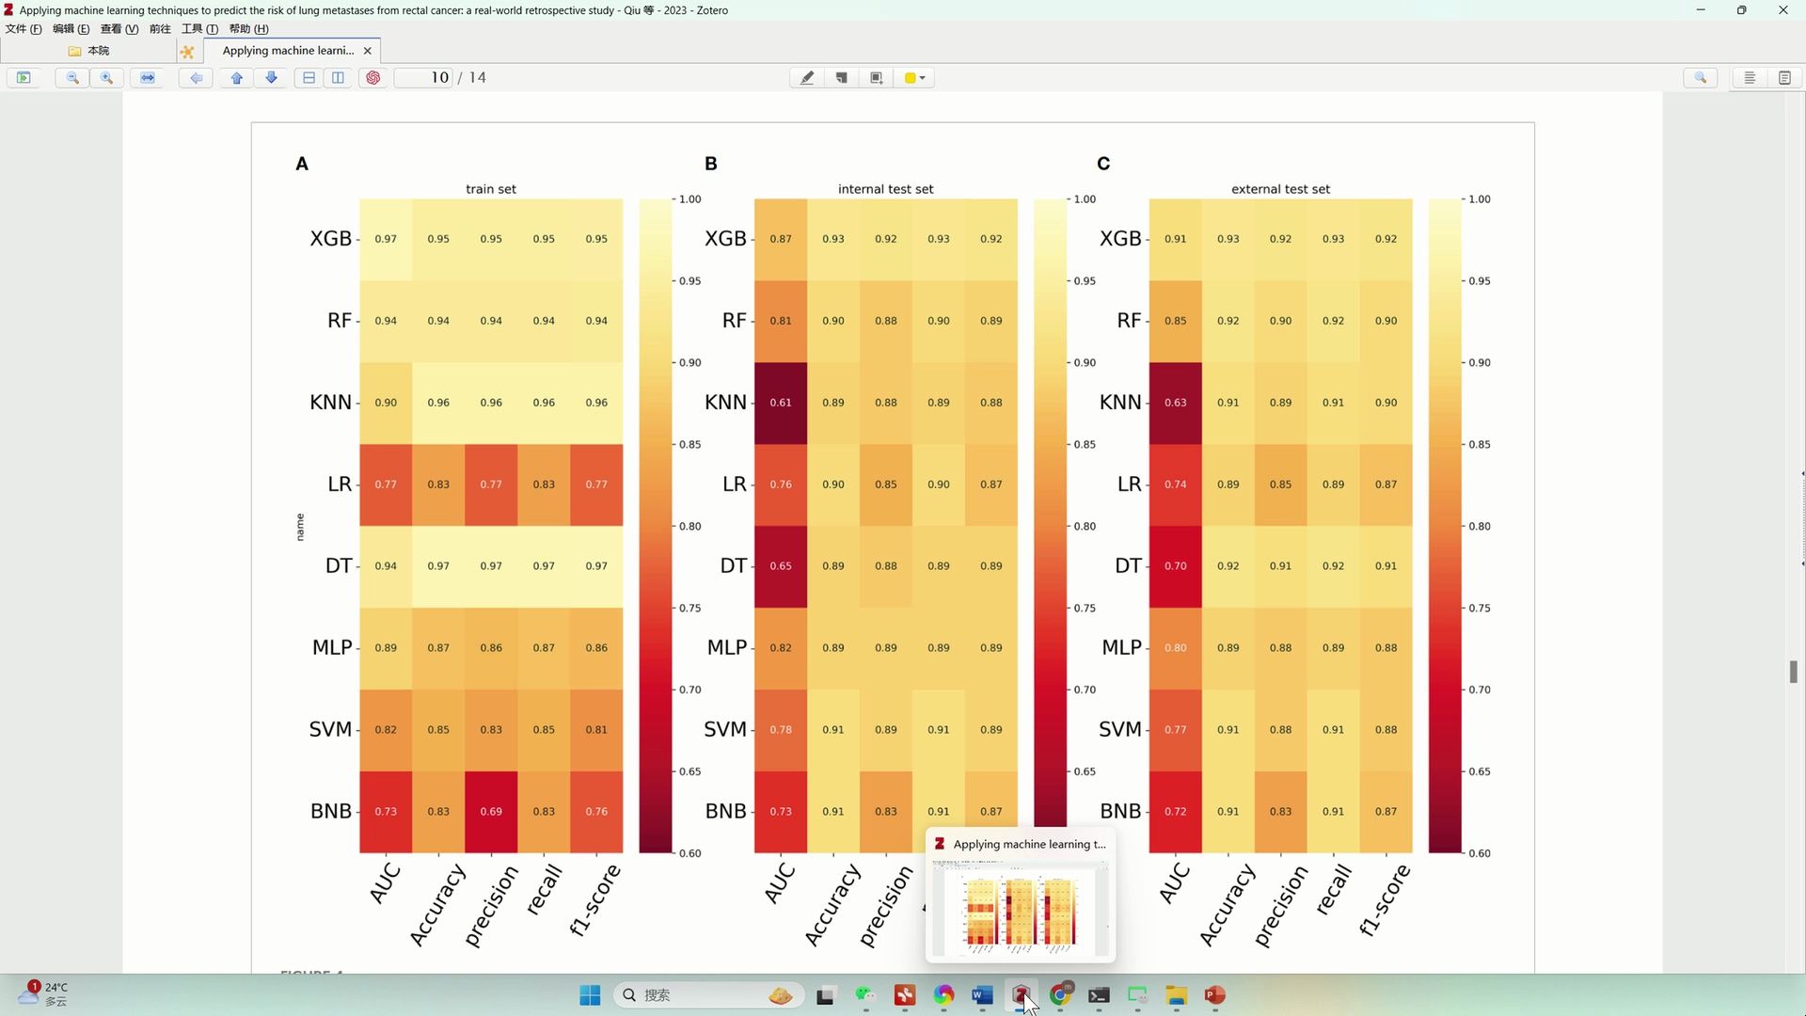Open the 帮助 (H) menu
Image resolution: width=1806 pixels, height=1016 pixels.
point(248,29)
